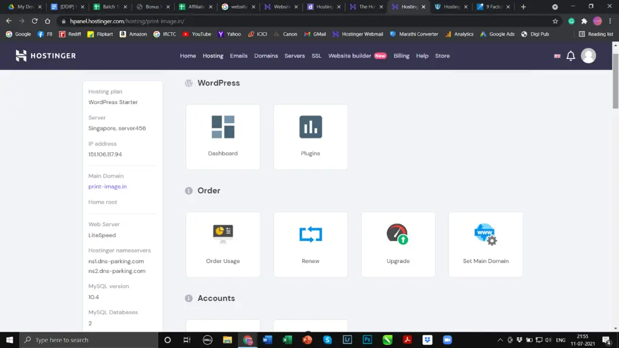619x348 pixels.
Task: Switch to the My Drive tab
Action: click(24, 7)
